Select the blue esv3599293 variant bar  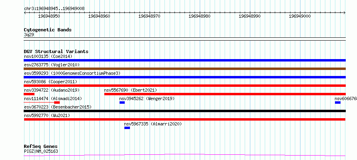(x=185, y=77)
